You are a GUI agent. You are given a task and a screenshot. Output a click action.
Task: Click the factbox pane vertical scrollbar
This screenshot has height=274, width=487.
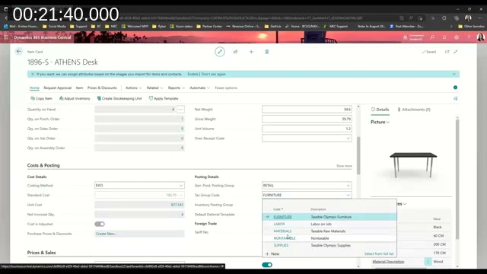tap(457, 179)
